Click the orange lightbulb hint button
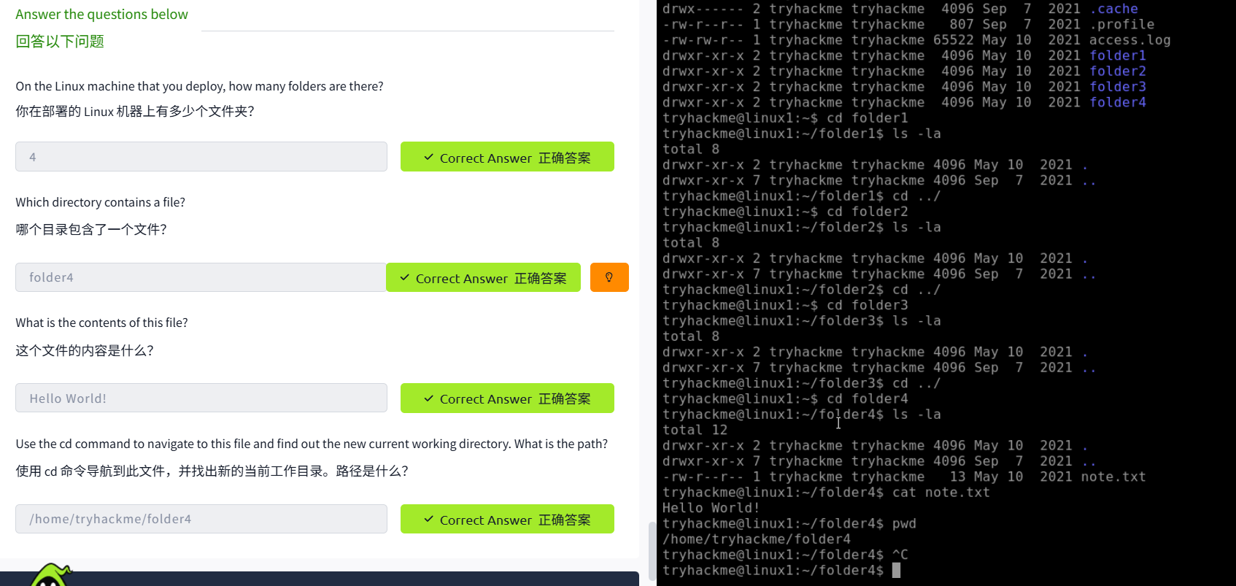 pyautogui.click(x=609, y=277)
